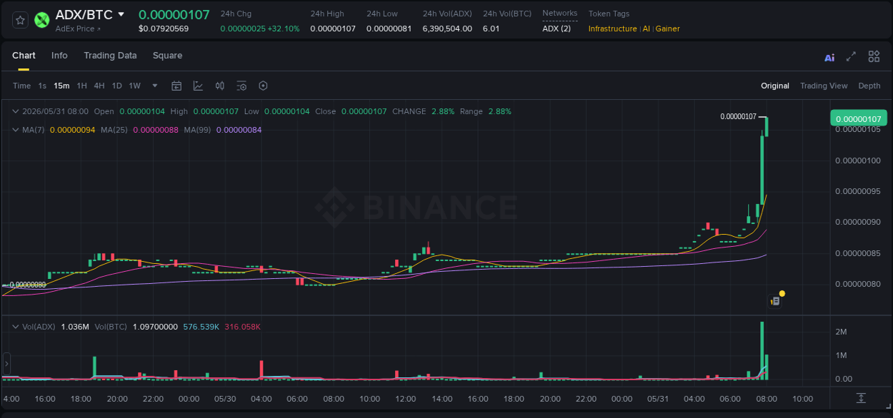Click the $0.07920569 USD price

pyautogui.click(x=164, y=29)
